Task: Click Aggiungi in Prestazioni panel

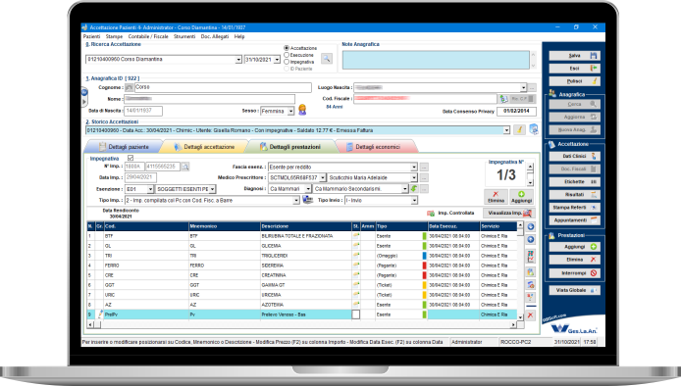Action: 575,247
